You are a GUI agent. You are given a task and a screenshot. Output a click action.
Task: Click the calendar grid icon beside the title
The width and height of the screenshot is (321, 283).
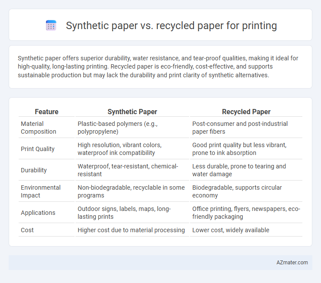coord(51,26)
